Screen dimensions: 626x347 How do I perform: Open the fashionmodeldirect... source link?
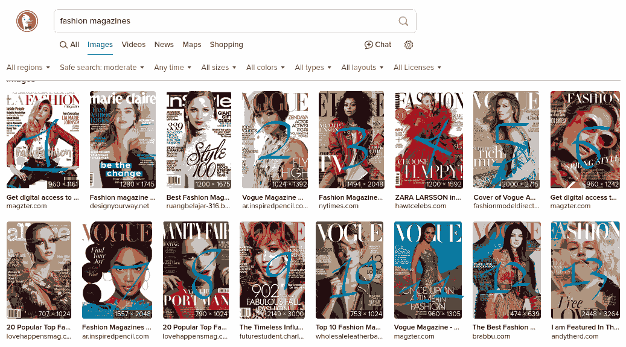tap(506, 206)
